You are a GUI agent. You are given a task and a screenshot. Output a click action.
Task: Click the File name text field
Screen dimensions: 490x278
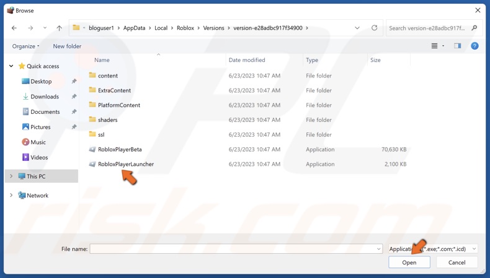tap(233, 249)
